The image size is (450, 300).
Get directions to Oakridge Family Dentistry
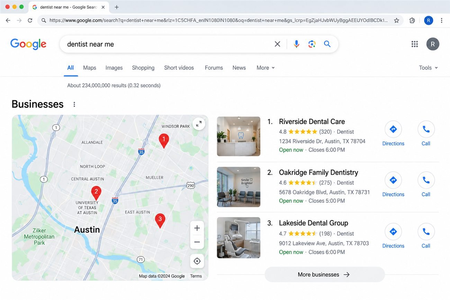point(393,184)
